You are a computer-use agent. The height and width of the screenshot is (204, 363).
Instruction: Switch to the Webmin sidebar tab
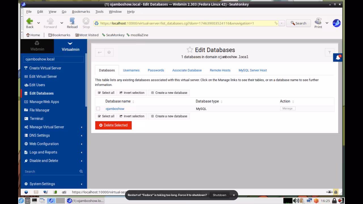tap(37, 46)
